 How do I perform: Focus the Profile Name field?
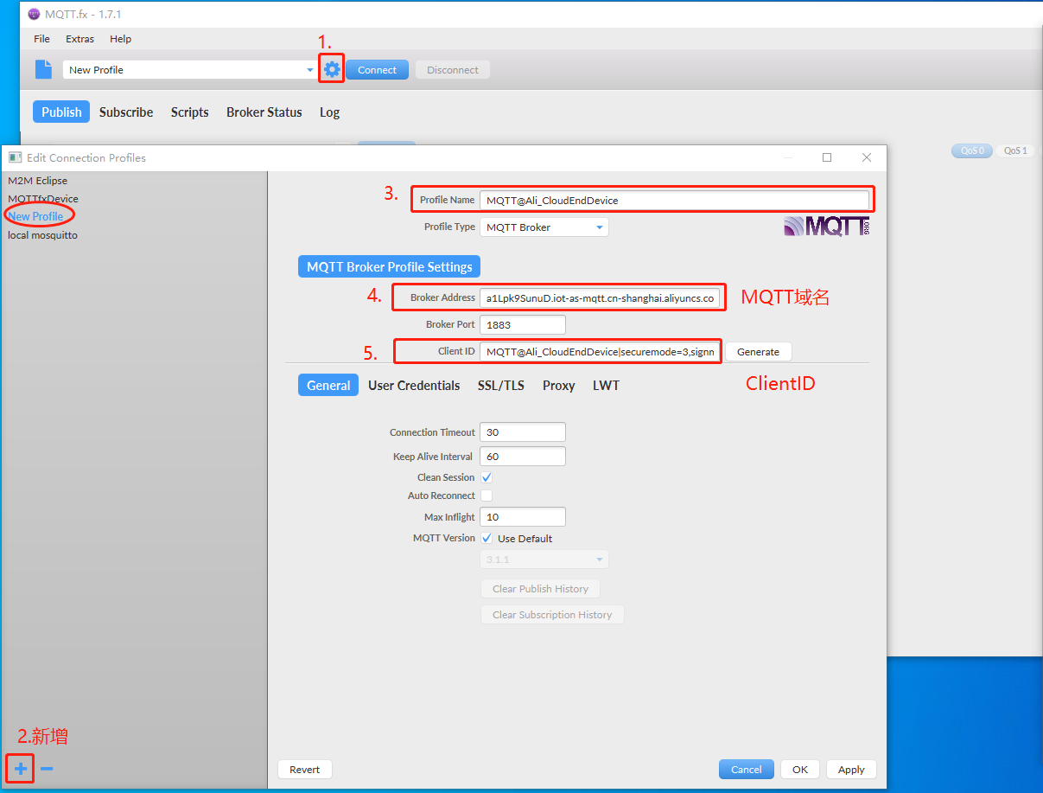pos(674,201)
